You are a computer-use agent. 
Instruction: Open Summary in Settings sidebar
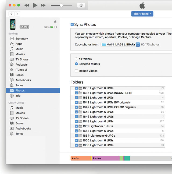[x=33, y=39]
